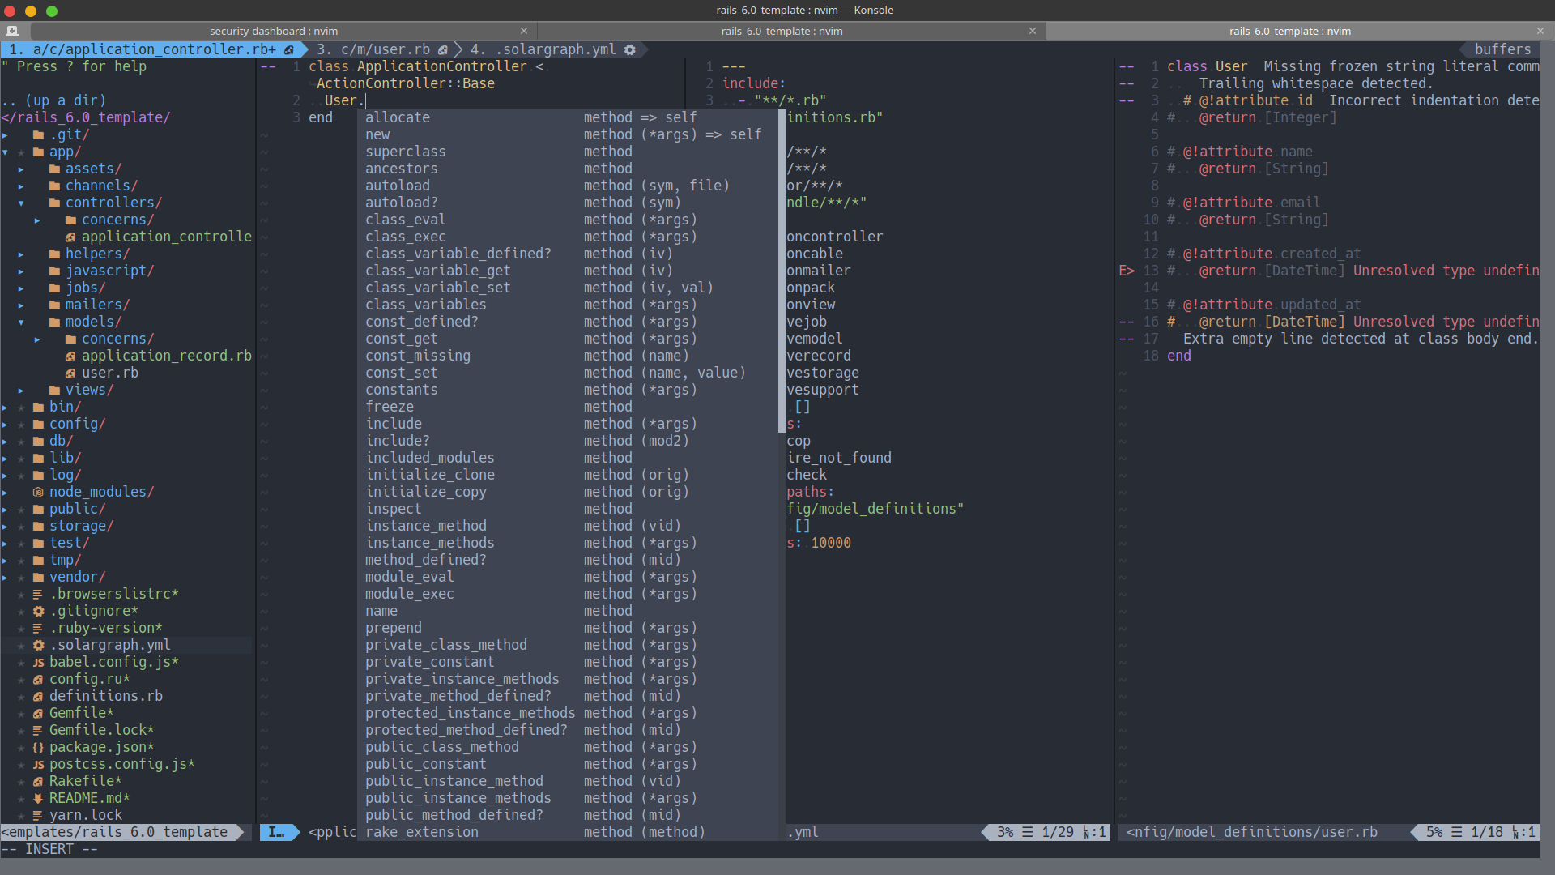Click the ruby icon beside Rakefile
Screen dimensions: 1555x875
38,782
